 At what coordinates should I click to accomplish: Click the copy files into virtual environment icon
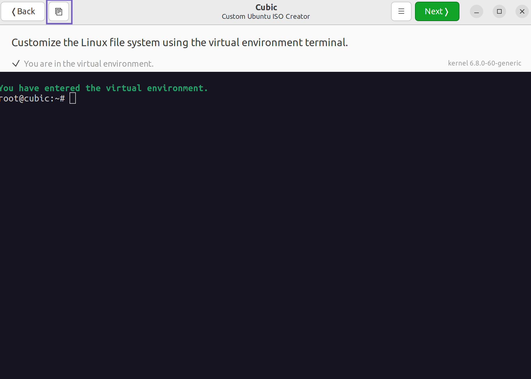pos(59,11)
